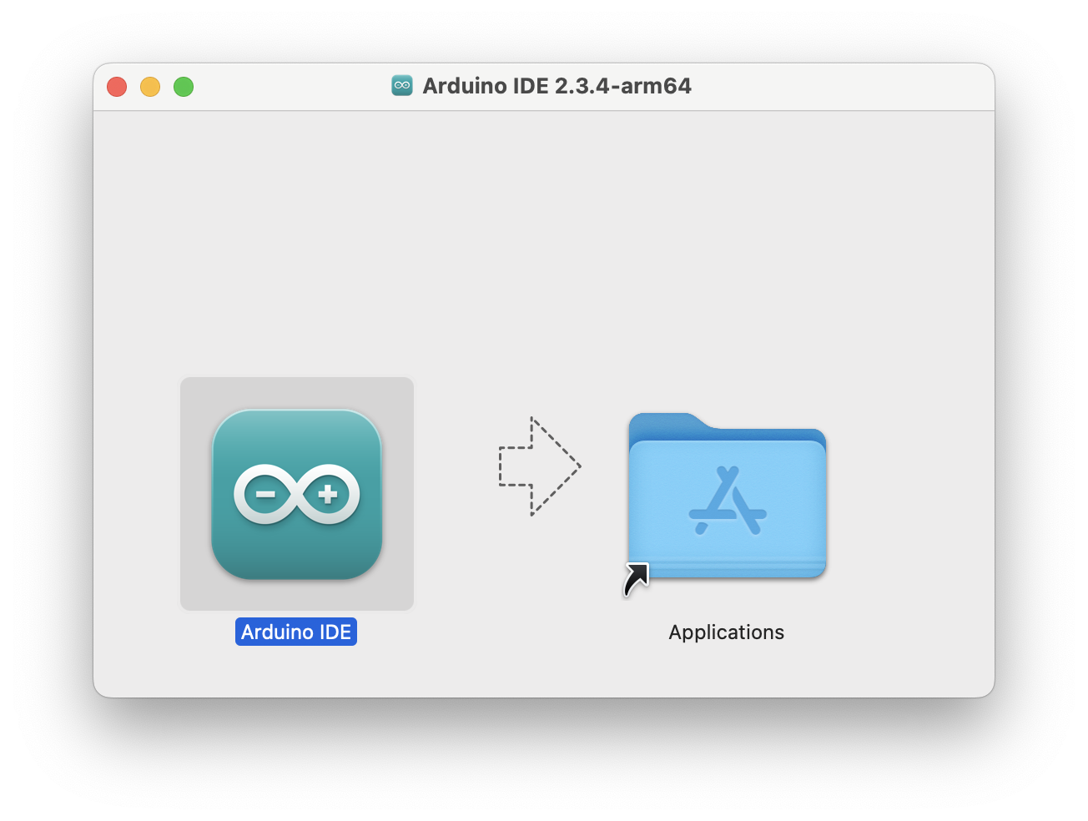Minimize the window using the yellow button
Viewport: 1088px width, 821px height.
(x=150, y=87)
